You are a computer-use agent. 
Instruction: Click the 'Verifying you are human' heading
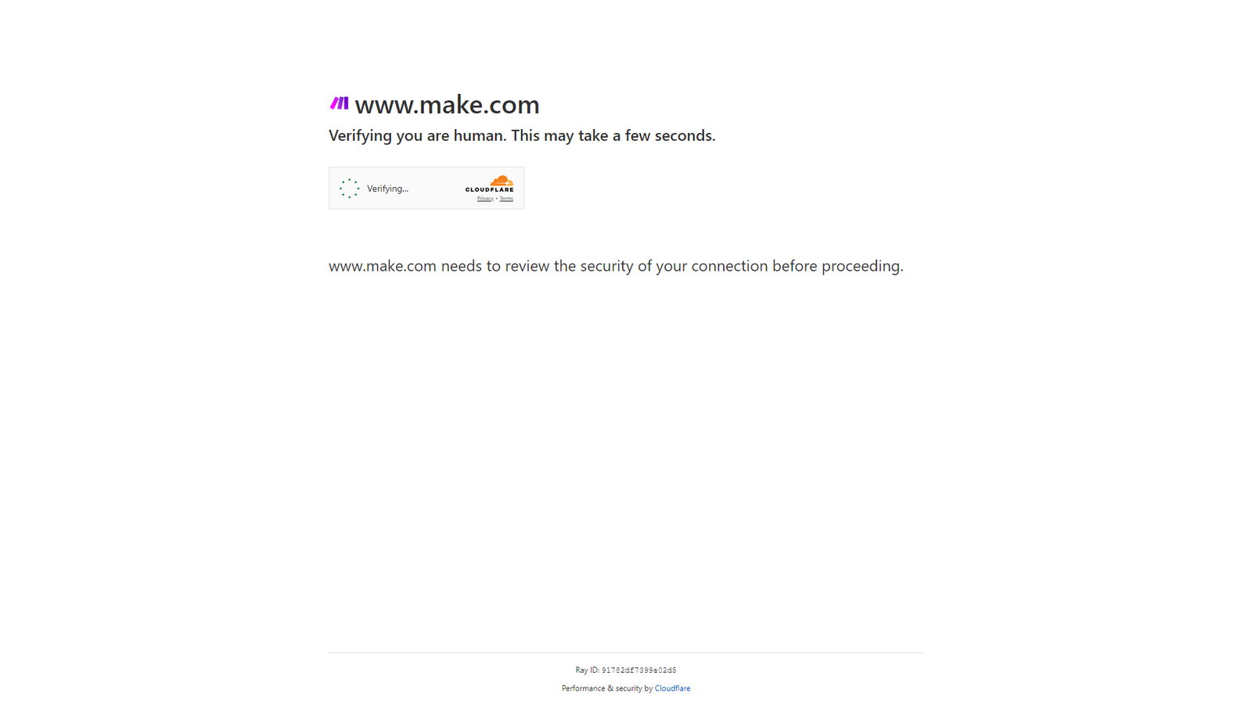point(522,135)
